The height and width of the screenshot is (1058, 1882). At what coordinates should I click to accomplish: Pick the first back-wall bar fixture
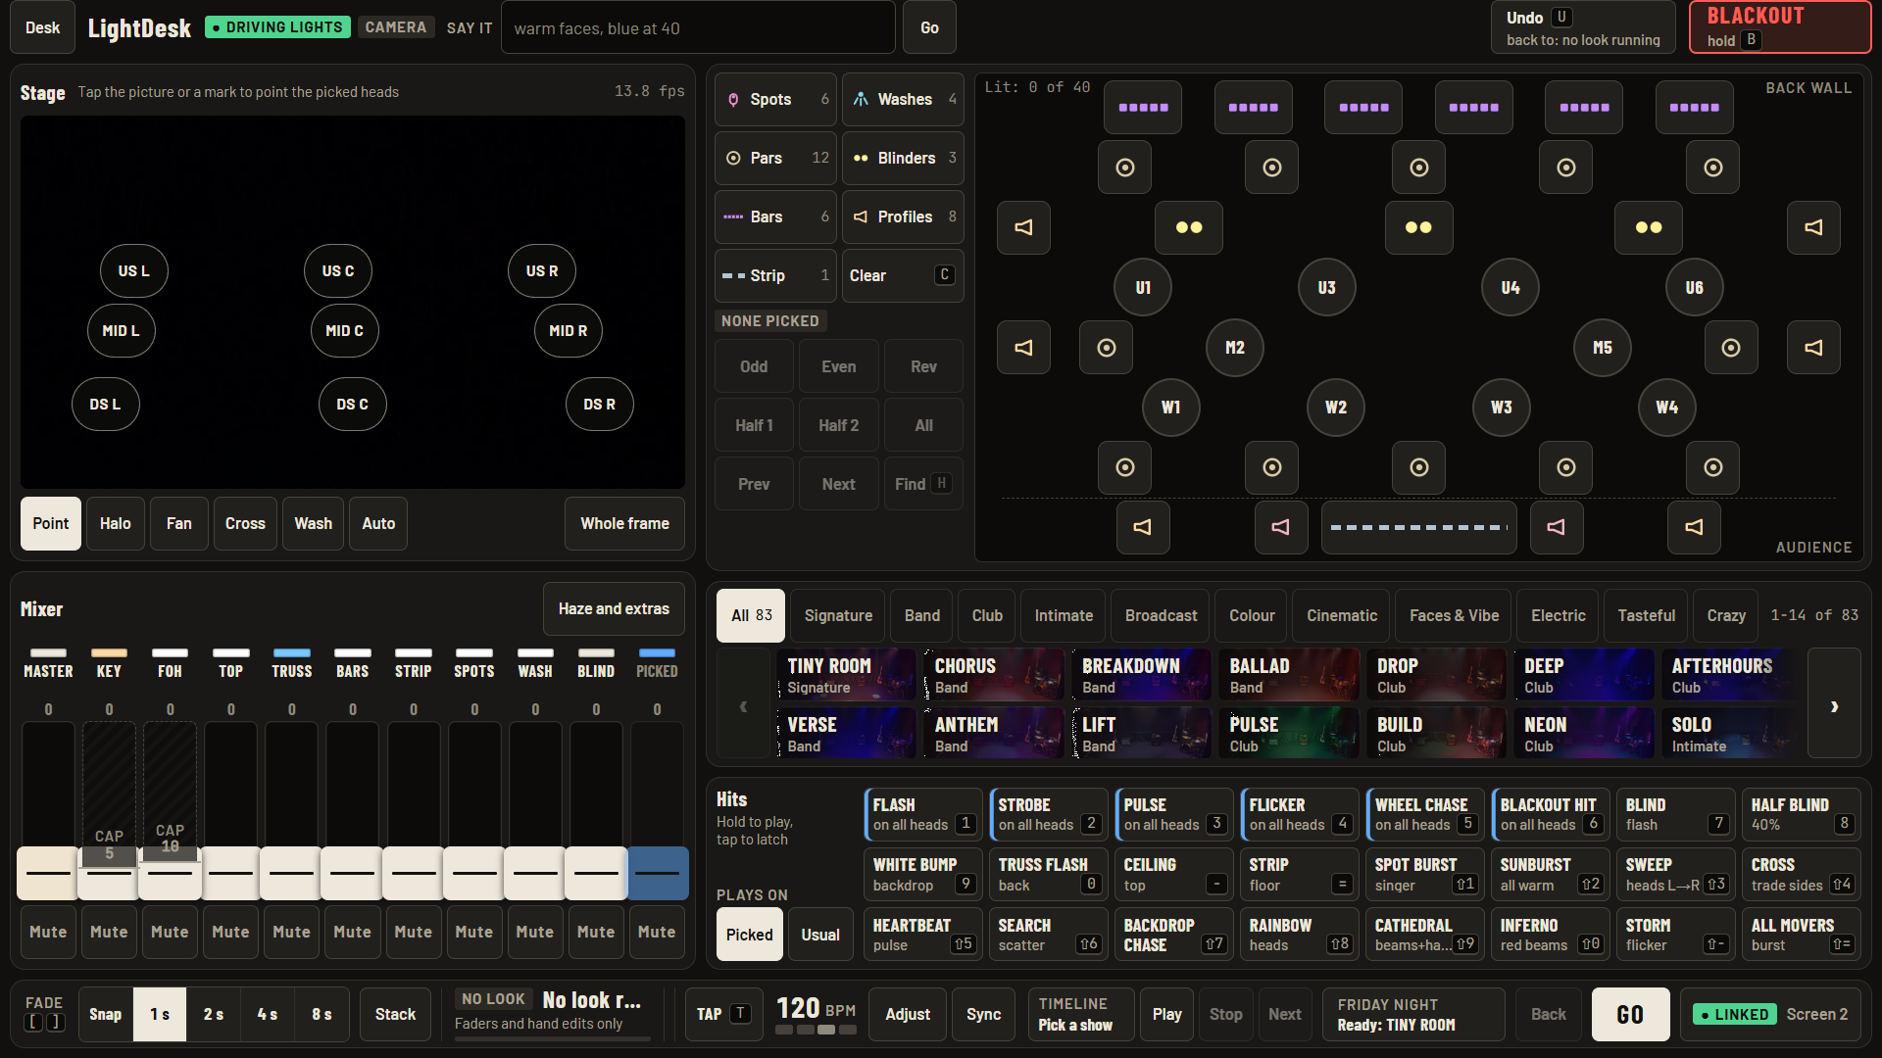click(1143, 107)
